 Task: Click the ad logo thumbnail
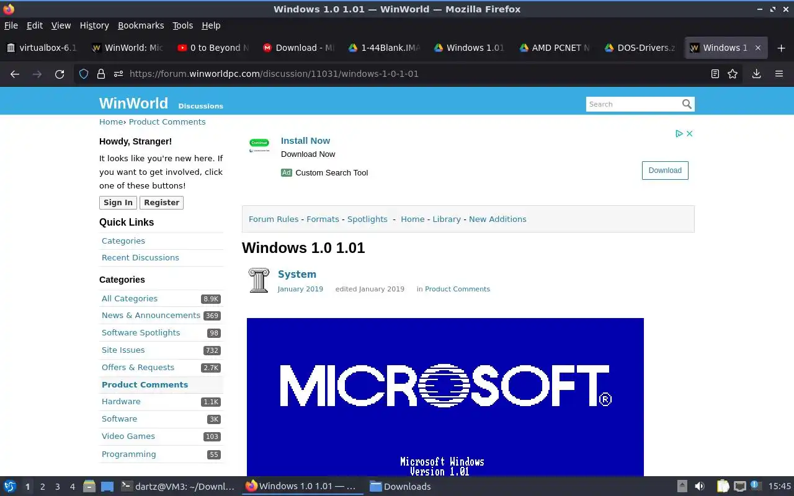pyautogui.click(x=259, y=145)
